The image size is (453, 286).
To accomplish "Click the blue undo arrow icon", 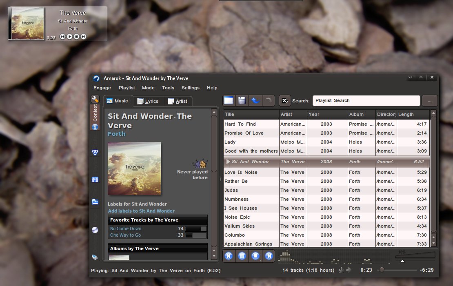I will (255, 100).
